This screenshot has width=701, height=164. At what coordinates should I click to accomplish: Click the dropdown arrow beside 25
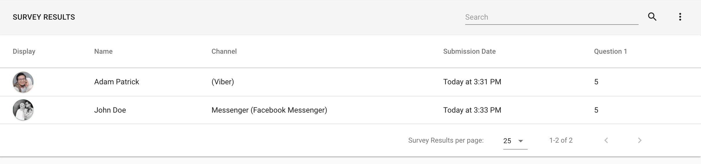(521, 141)
